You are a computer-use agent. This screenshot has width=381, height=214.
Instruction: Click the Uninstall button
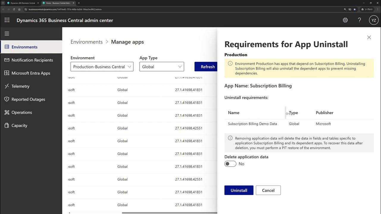[239, 190]
